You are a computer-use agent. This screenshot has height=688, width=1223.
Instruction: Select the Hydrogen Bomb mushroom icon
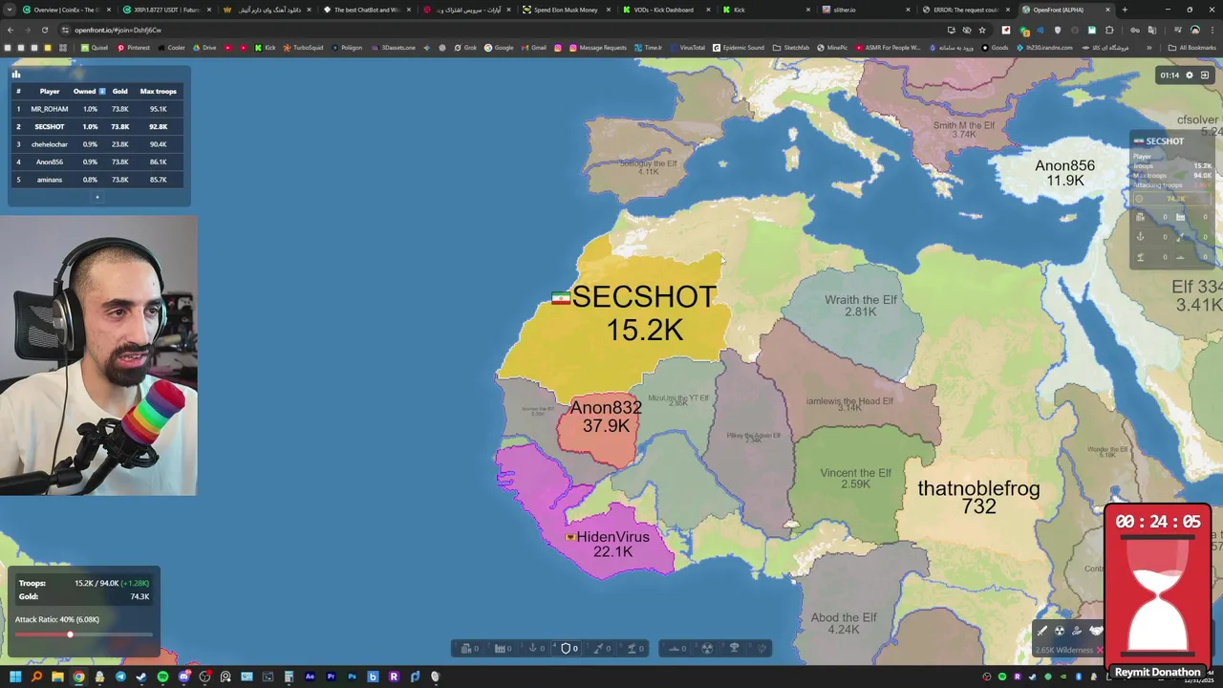[735, 648]
